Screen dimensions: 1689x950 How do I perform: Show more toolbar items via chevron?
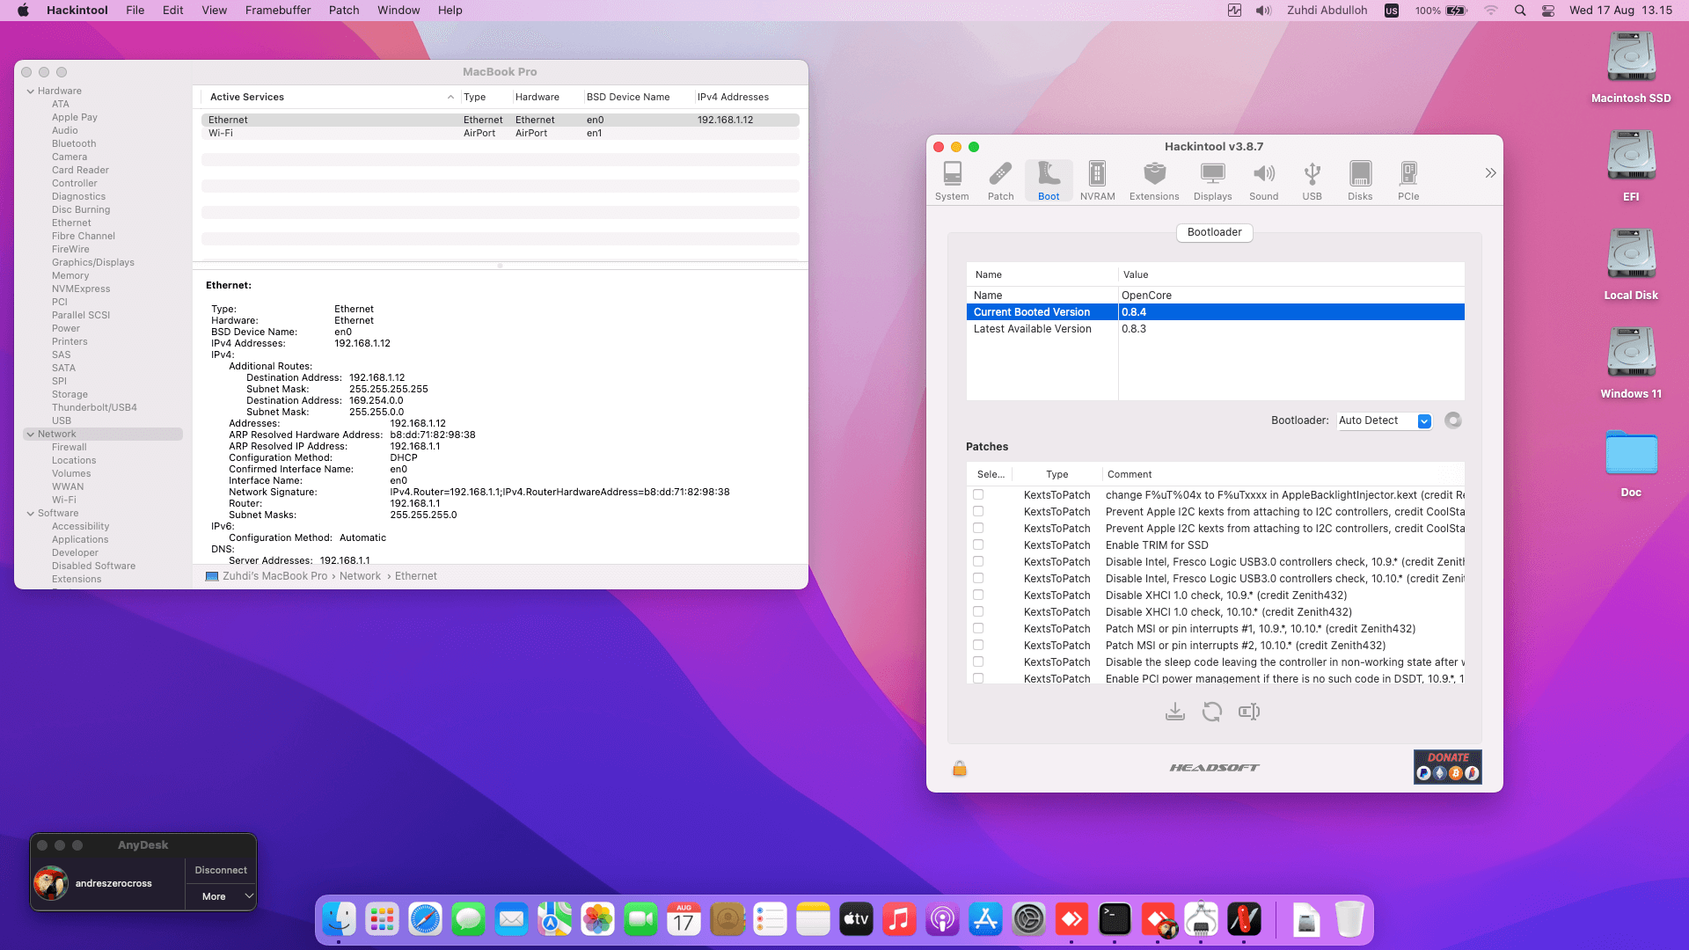(x=1490, y=173)
